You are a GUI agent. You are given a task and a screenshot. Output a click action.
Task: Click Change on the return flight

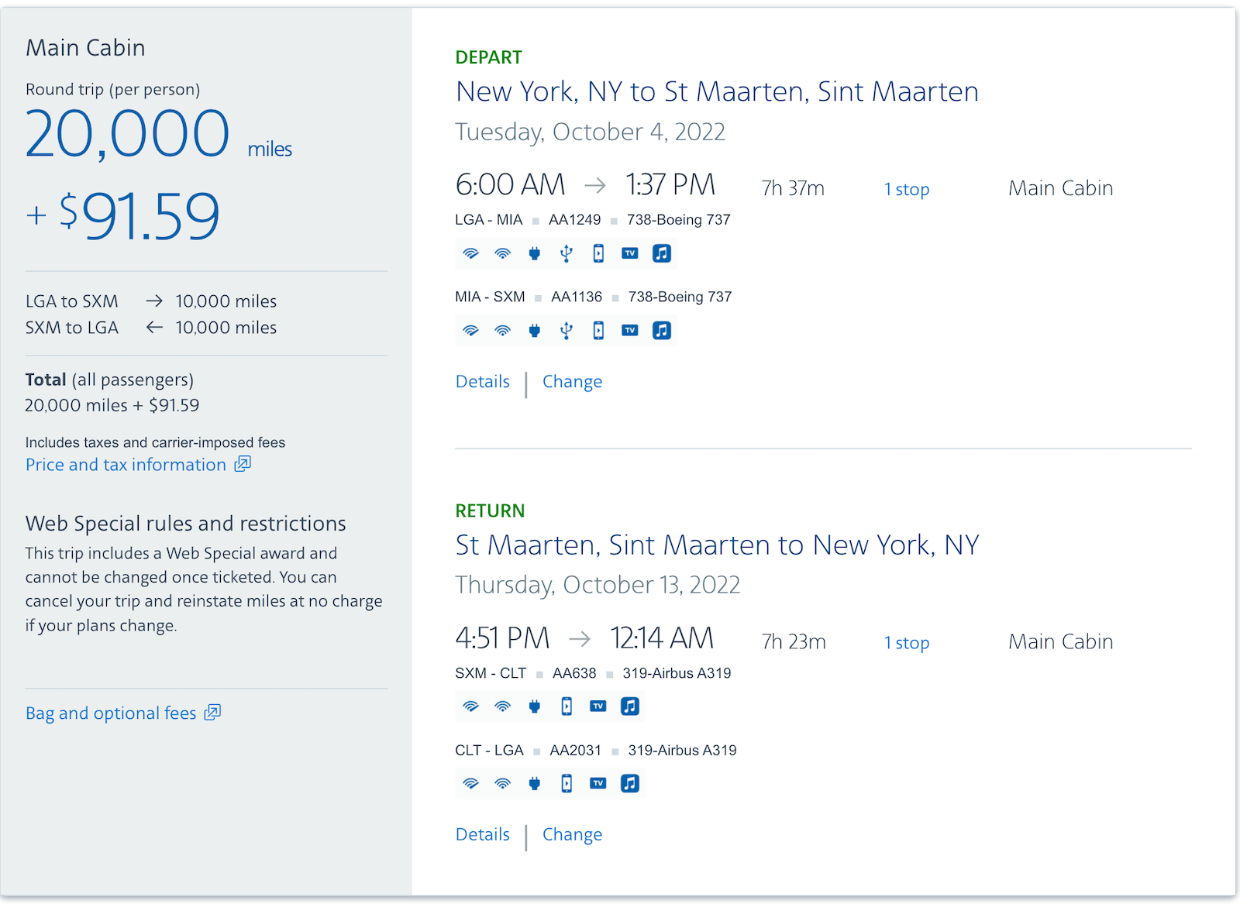(x=572, y=834)
